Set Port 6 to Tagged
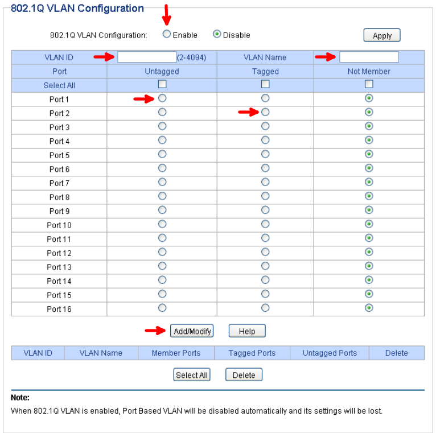 pos(265,168)
